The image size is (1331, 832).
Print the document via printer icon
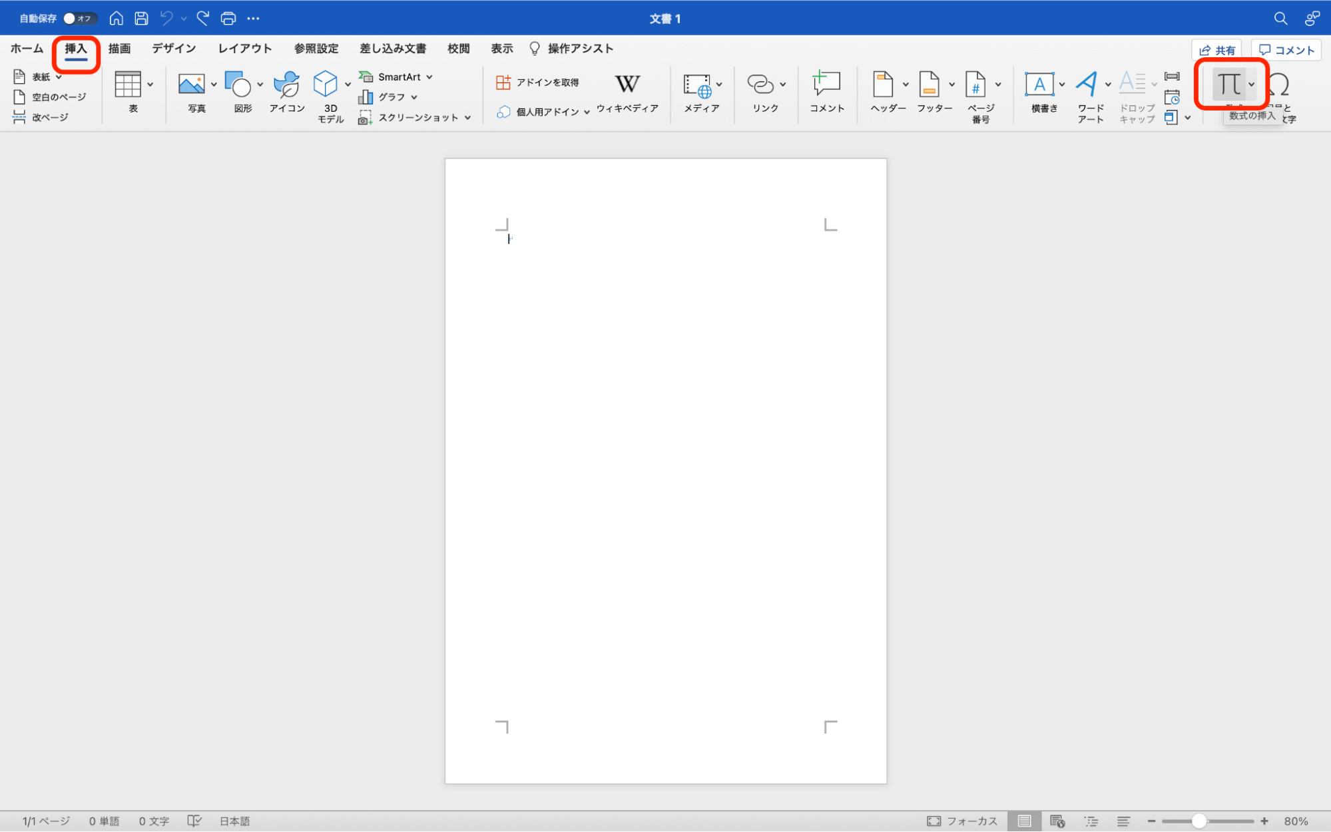[x=228, y=18]
